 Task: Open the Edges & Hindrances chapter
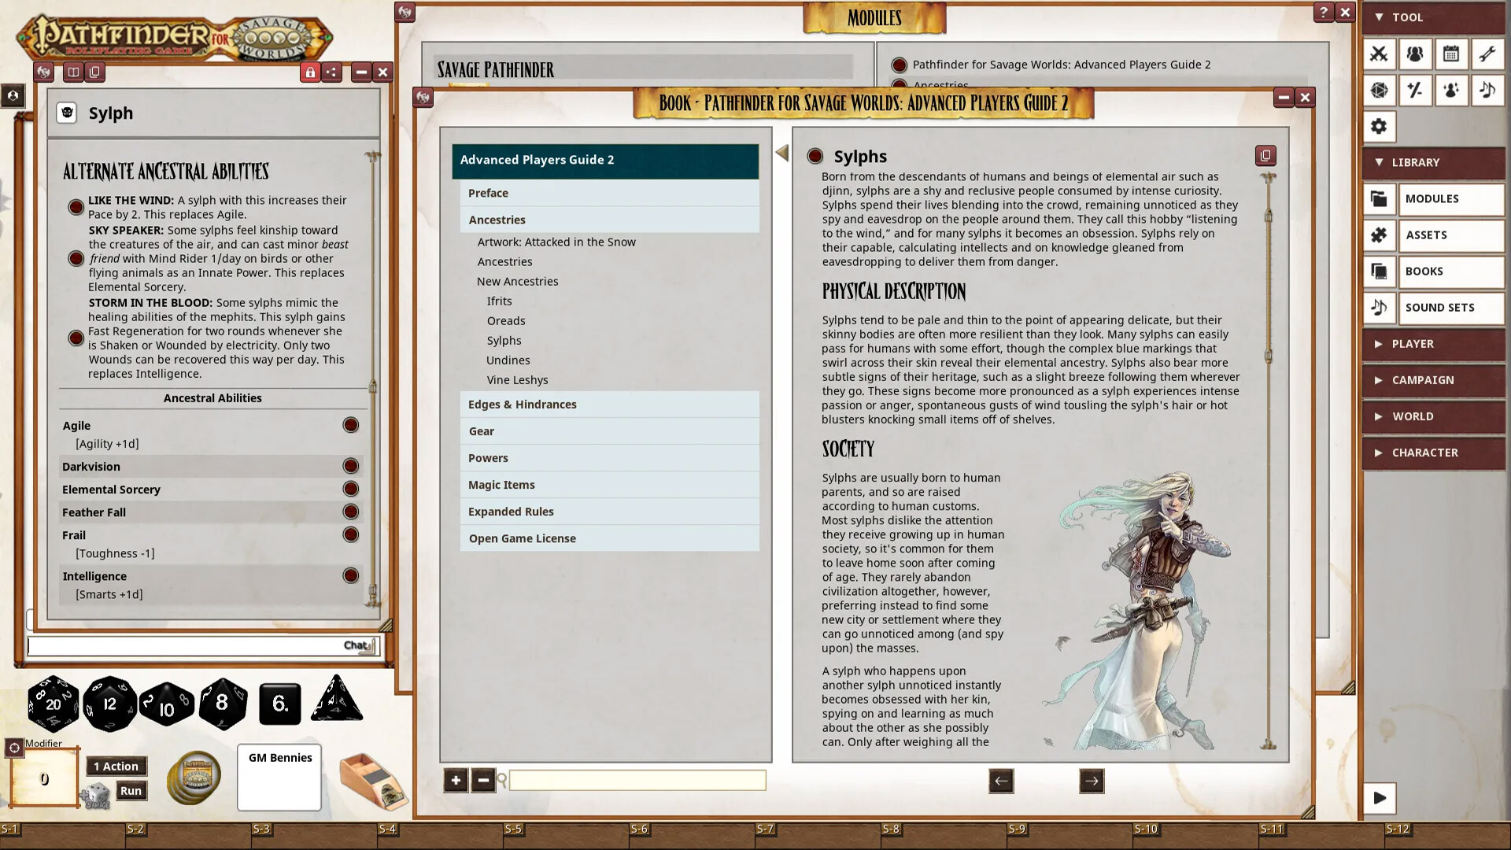(x=523, y=404)
